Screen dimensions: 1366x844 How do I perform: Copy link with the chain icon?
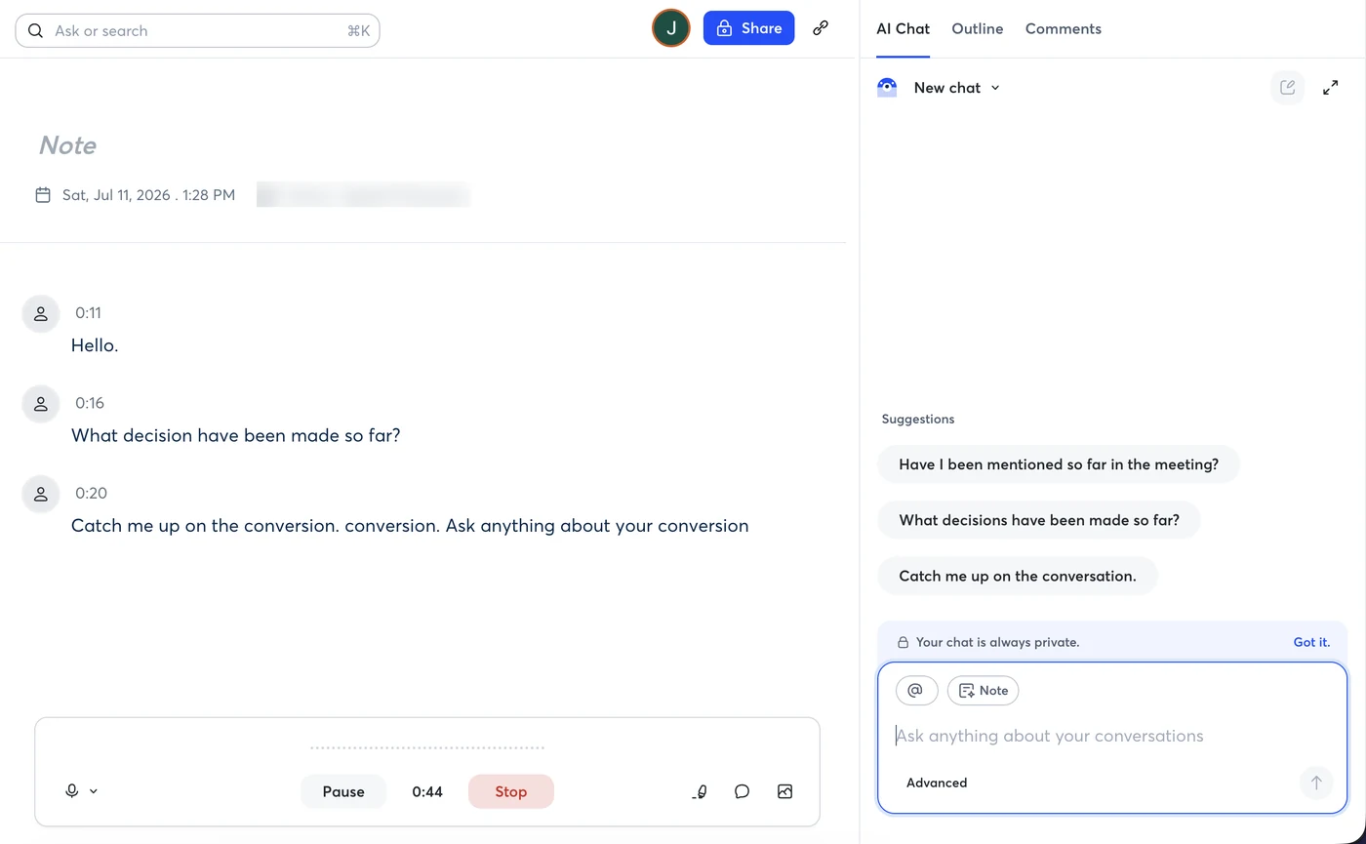pos(821,28)
